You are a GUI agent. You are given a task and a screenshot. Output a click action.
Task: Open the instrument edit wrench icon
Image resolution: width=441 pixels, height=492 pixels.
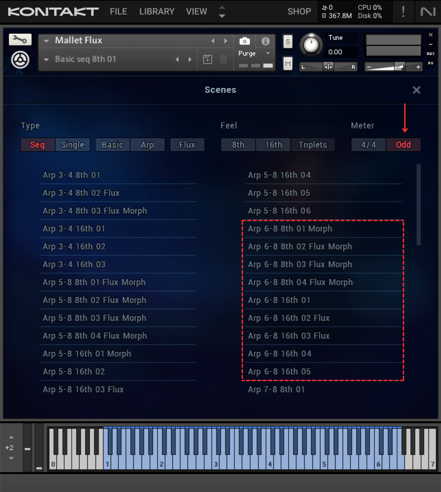click(20, 39)
